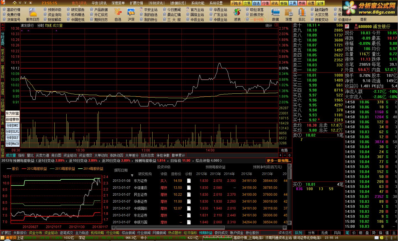Viewport: 398px width, 241px height.
Task: Go to the home icon in title bar
Action: tap(15, 3)
